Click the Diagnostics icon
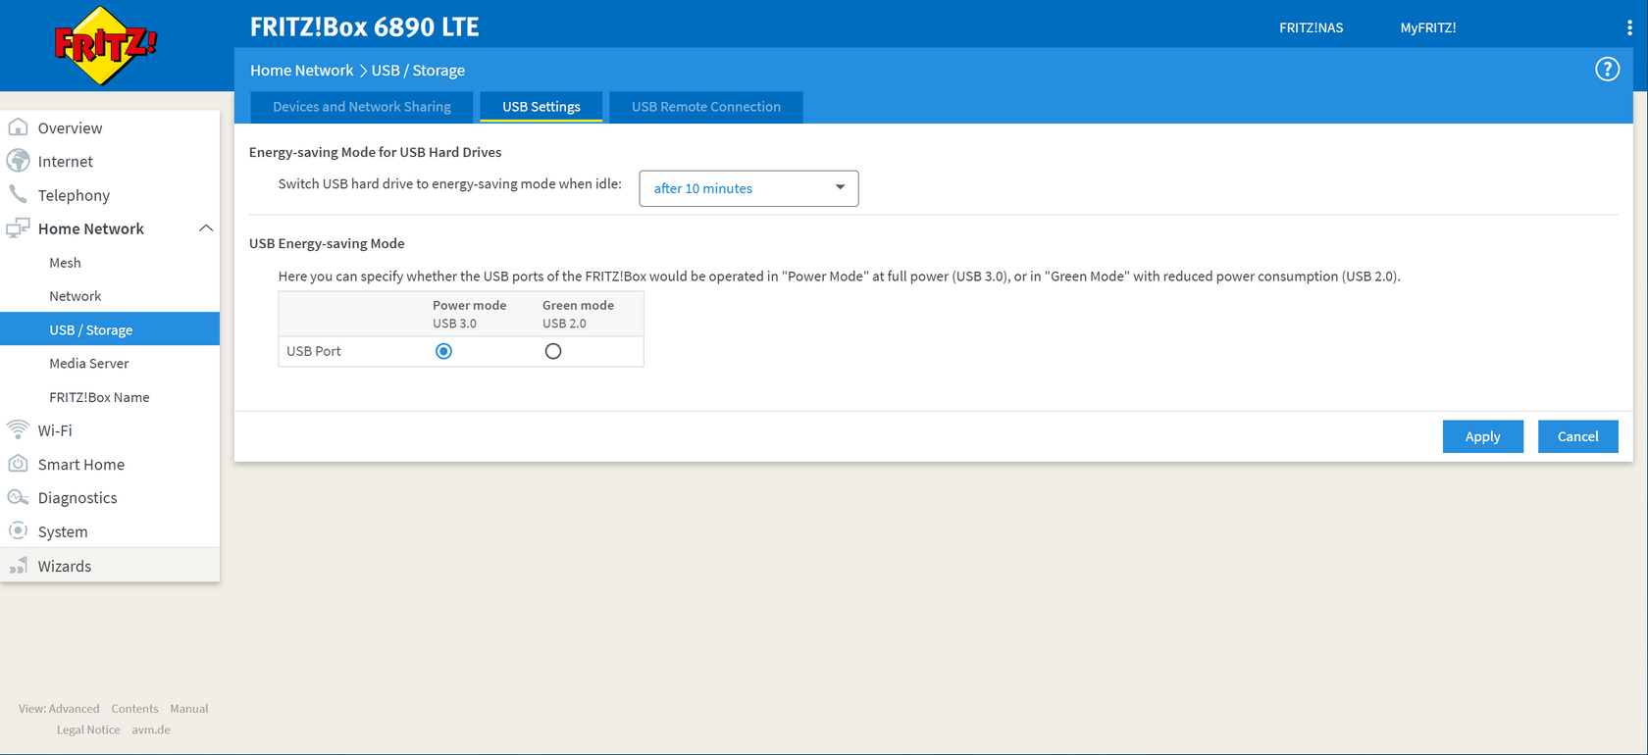The image size is (1648, 755). click(x=18, y=497)
